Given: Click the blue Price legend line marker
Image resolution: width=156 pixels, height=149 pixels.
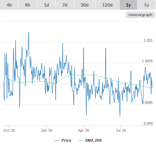Looking at the screenshot, I should point(57,140).
